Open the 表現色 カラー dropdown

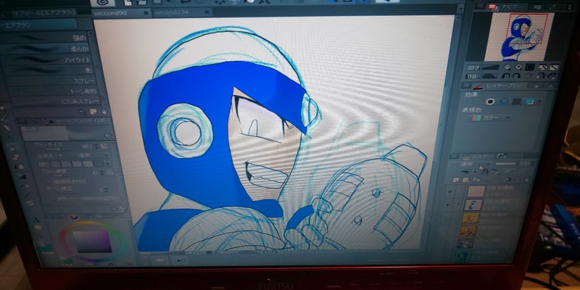click(489, 117)
